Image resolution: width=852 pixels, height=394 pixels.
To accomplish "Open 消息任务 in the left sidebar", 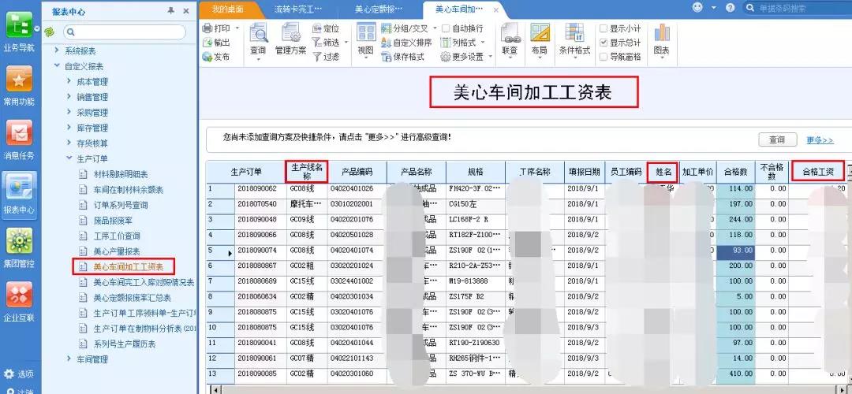I will pyautogui.click(x=19, y=140).
